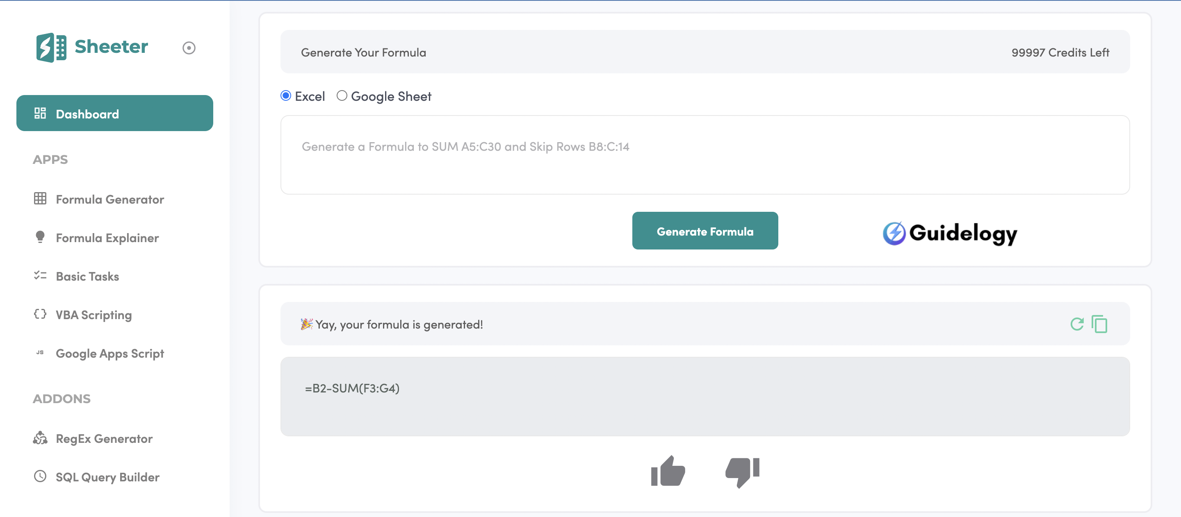
Task: Click the Formula Explainer lightbulb icon
Action: (40, 237)
